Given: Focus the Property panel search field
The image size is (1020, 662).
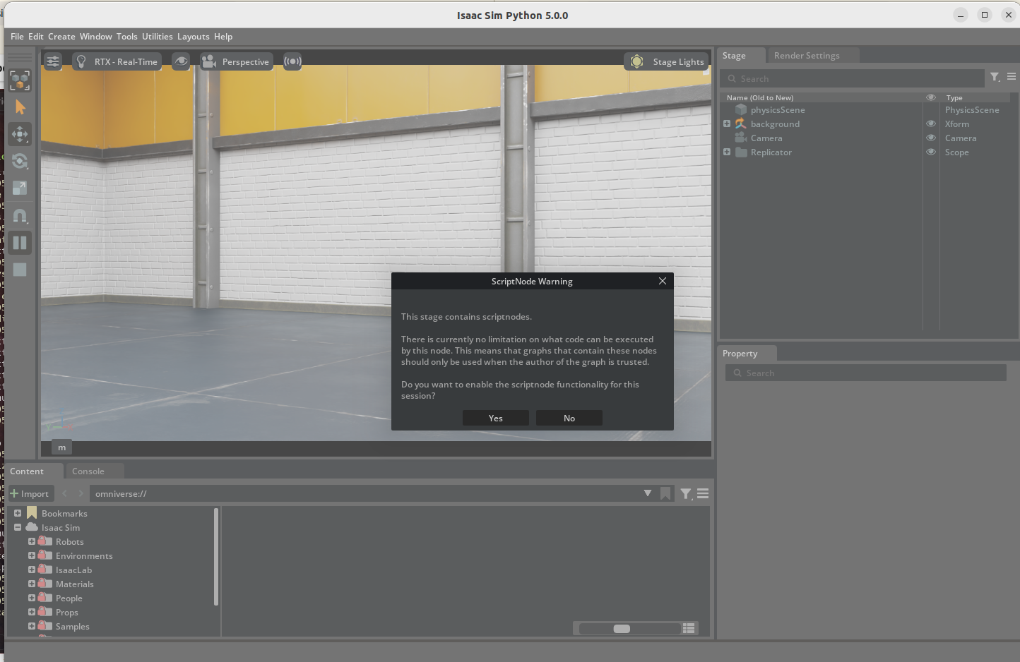Looking at the screenshot, I should [866, 373].
